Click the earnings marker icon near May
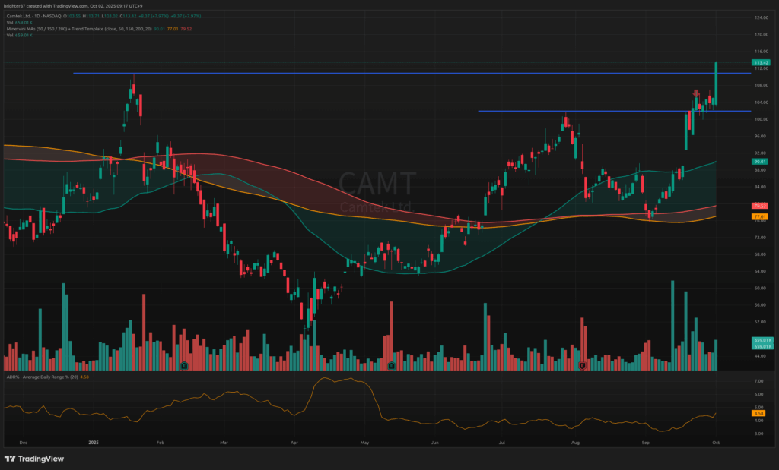This screenshot has height=470, width=779. (x=391, y=366)
